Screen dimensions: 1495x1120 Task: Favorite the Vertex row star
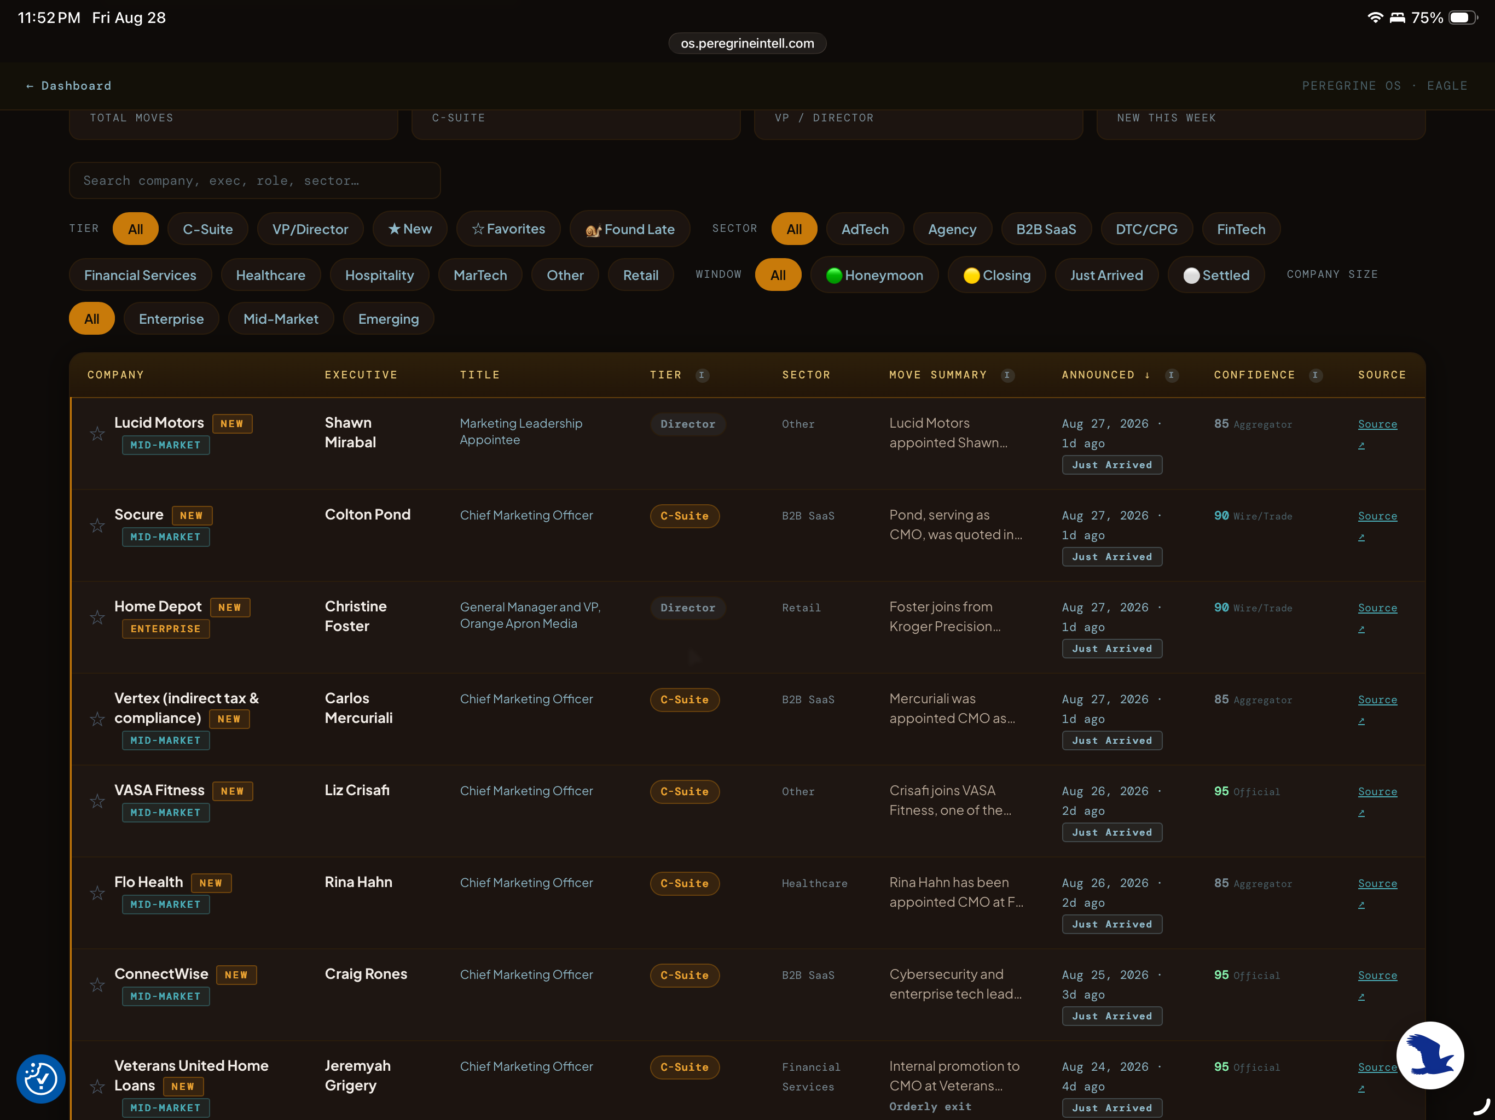(x=97, y=719)
